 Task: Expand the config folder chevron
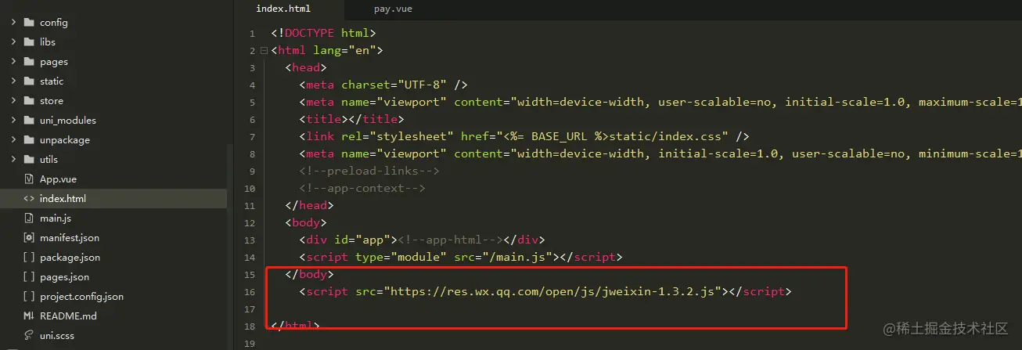[14, 23]
